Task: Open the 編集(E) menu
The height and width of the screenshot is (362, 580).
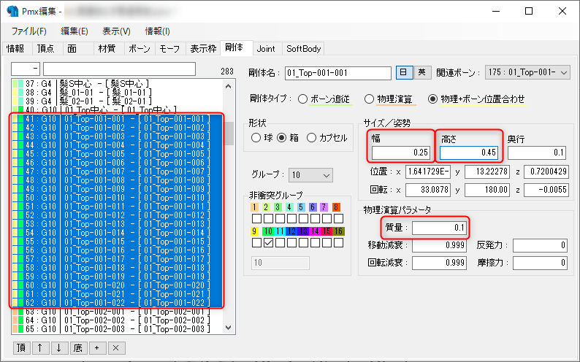Action: point(75,31)
